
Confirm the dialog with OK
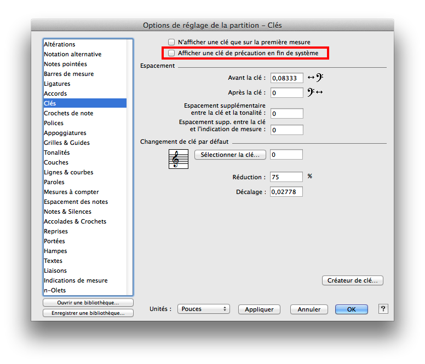pos(351,309)
